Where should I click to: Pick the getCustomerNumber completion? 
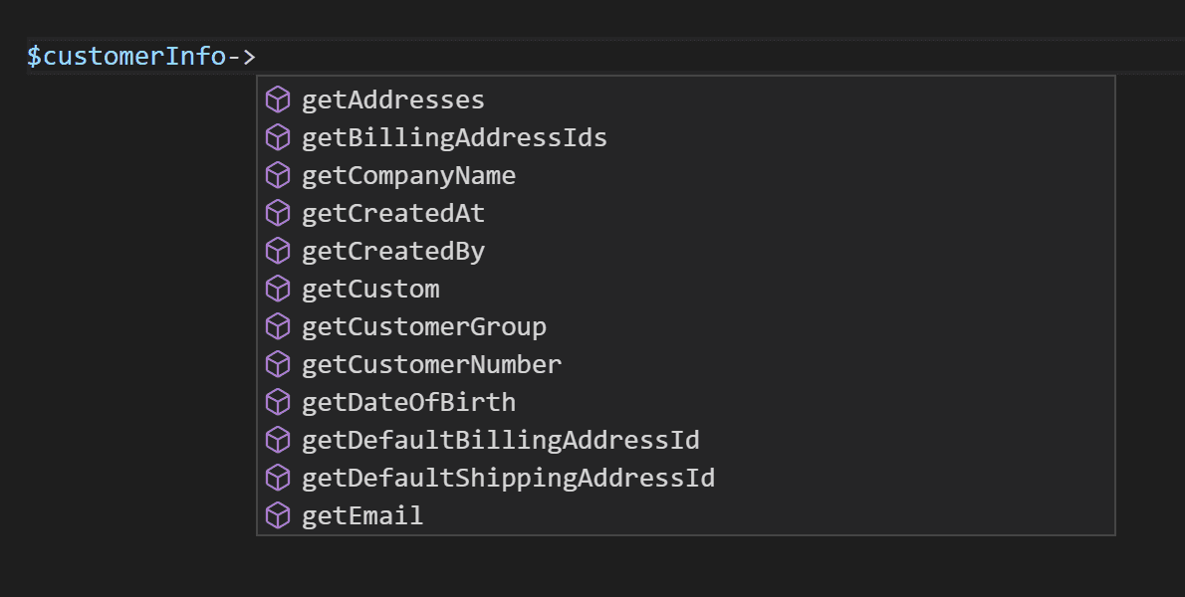[431, 364]
